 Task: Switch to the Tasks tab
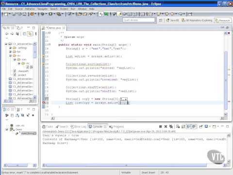tap(48, 126)
